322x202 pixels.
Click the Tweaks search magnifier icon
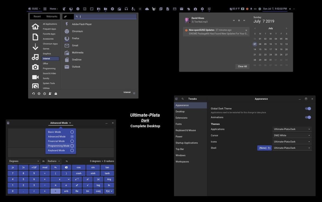click(183, 99)
